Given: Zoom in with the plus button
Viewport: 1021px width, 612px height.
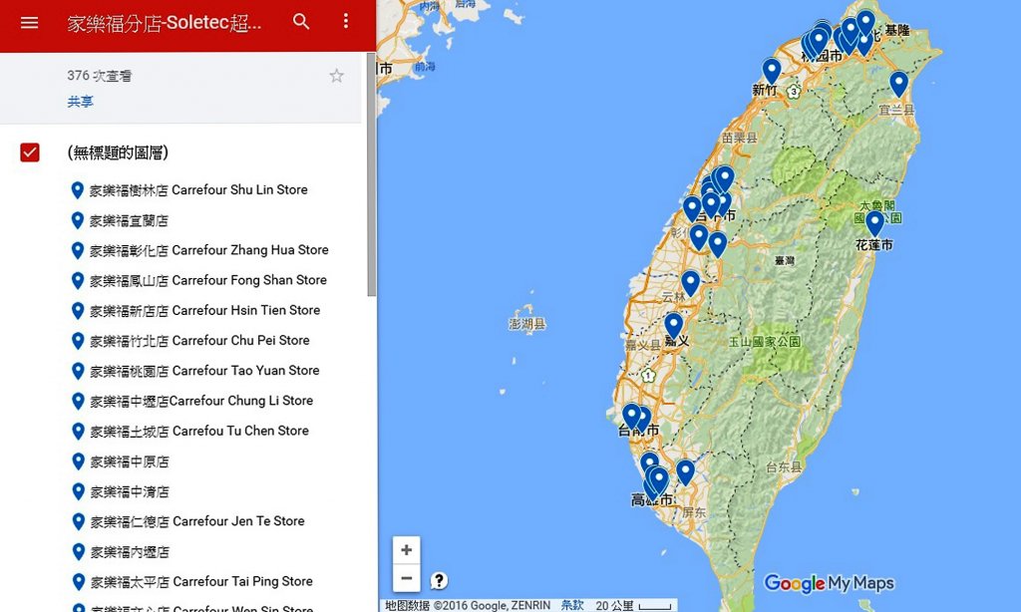Looking at the screenshot, I should coord(407,550).
